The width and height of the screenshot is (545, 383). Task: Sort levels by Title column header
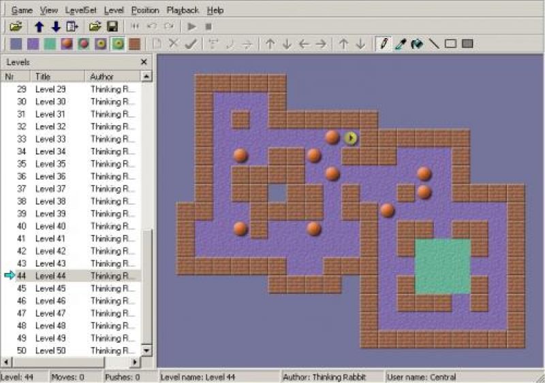tap(57, 76)
